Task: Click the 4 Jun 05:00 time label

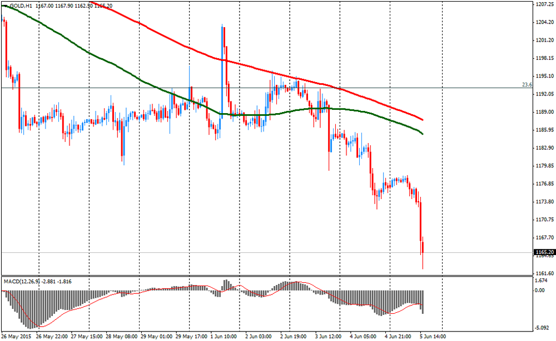Action: [363, 337]
